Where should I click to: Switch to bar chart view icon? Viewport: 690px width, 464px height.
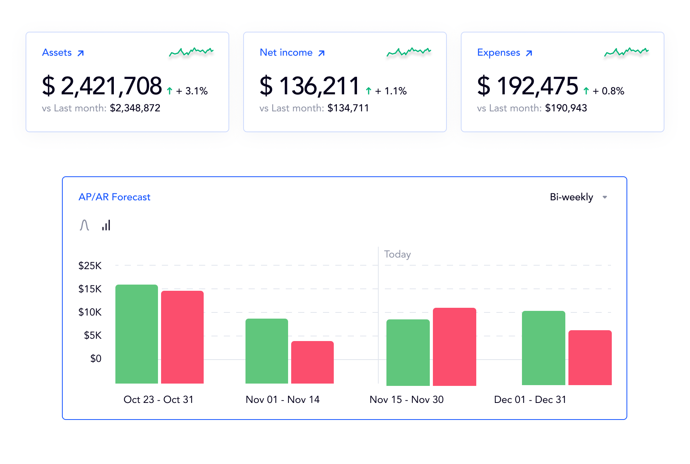106,225
